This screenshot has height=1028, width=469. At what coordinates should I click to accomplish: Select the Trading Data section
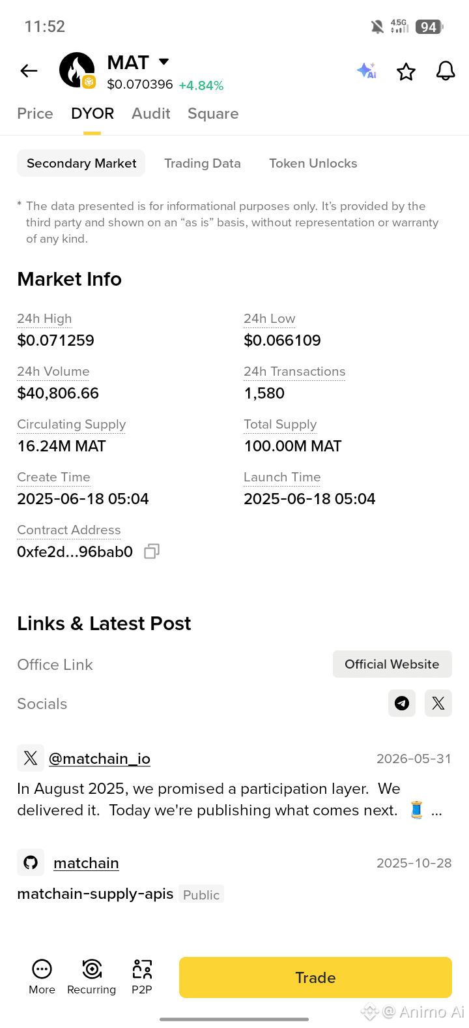pyautogui.click(x=203, y=163)
